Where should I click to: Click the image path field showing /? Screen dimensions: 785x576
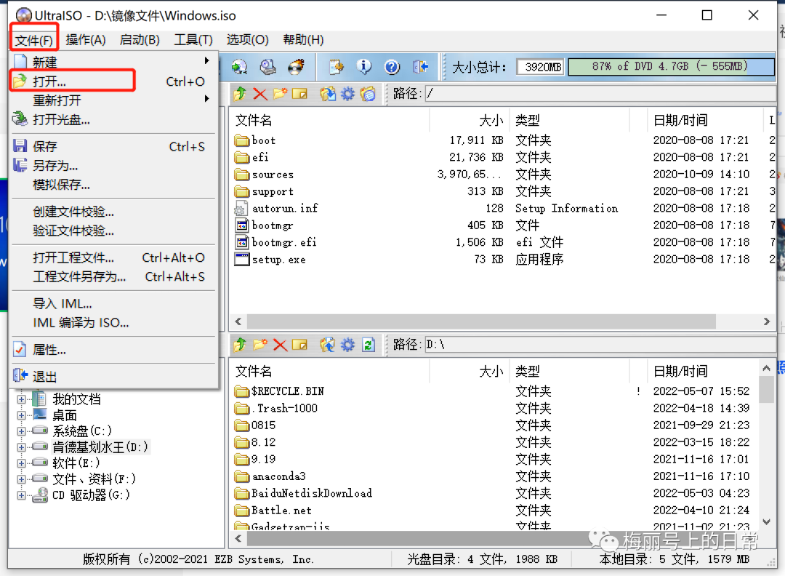(600, 94)
